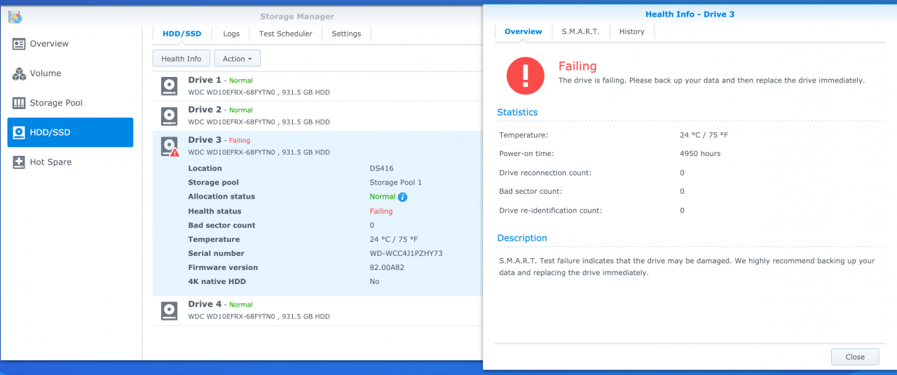
Task: Close the Health Info dialog
Action: point(855,357)
